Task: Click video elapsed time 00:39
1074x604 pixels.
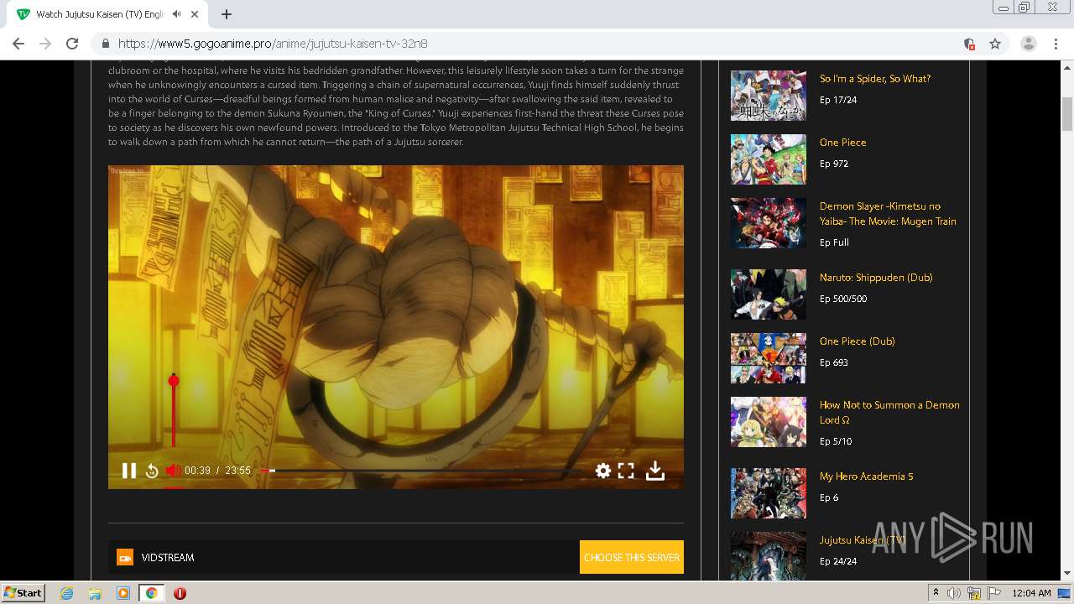Action: tap(198, 471)
